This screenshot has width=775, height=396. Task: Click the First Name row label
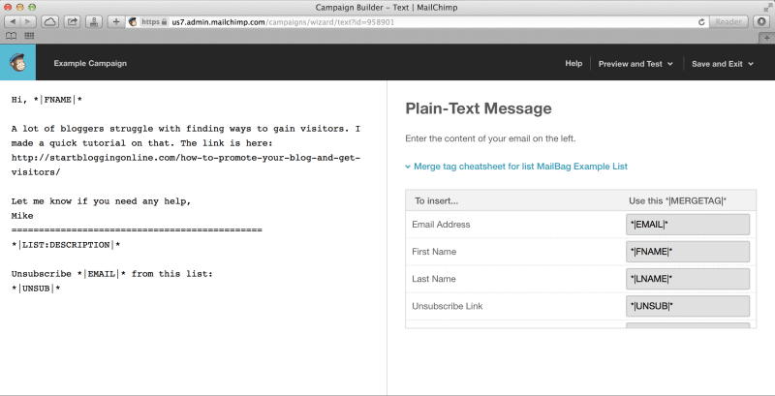(434, 252)
